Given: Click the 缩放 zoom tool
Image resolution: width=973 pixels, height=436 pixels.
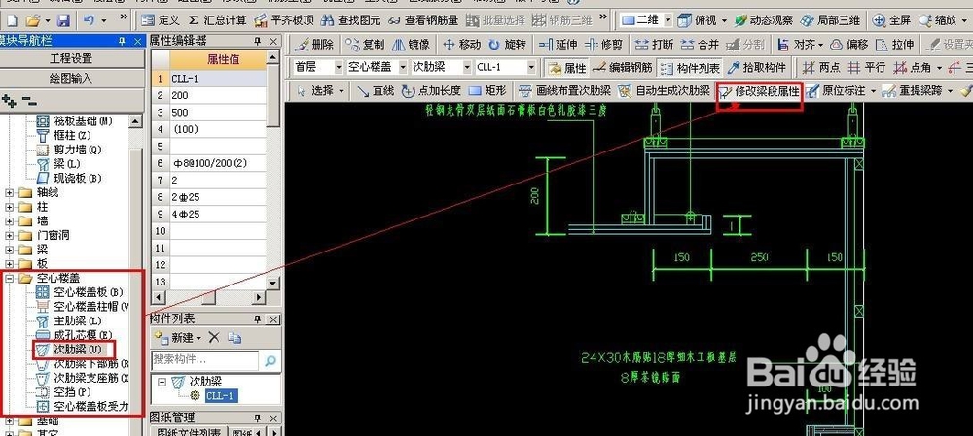Looking at the screenshot, I should [x=938, y=21].
